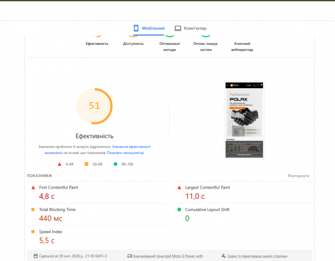Click the laptop computer icon
This screenshot has width=335, height=261.
tap(178, 28)
